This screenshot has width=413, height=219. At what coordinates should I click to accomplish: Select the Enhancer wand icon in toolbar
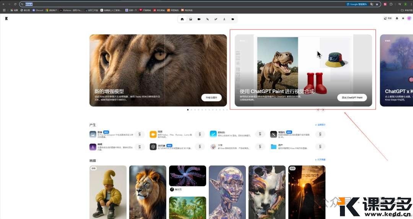point(207,19)
